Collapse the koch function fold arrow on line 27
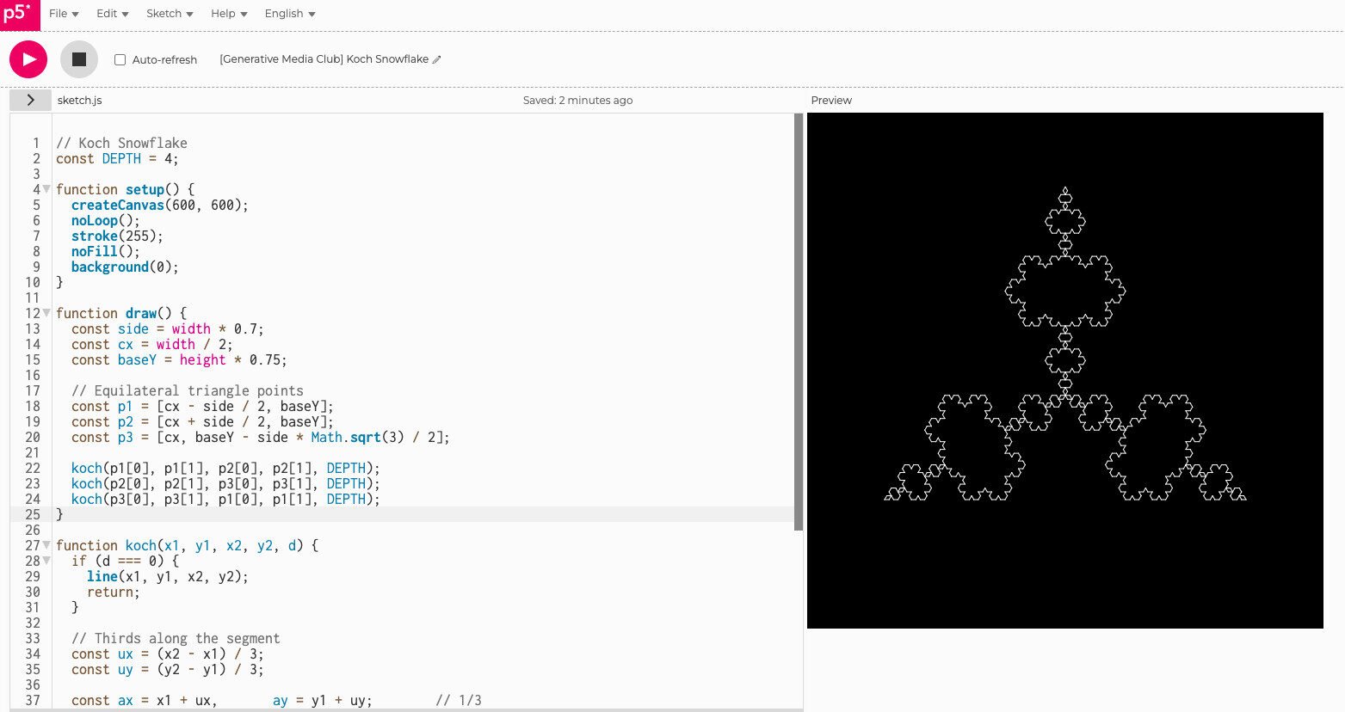 [46, 545]
